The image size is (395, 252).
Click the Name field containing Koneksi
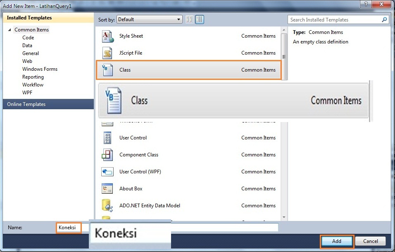68,228
